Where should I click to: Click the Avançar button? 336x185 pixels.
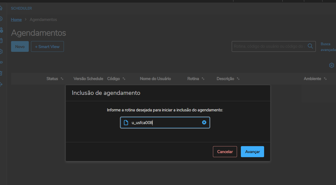(252, 152)
